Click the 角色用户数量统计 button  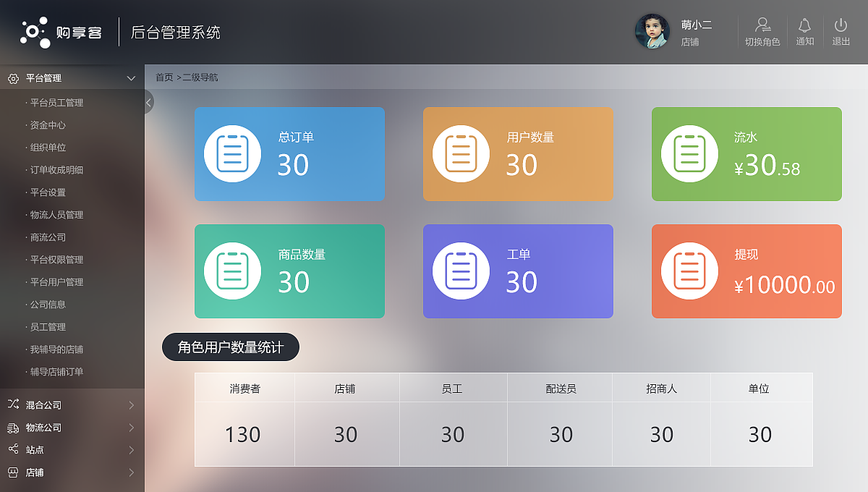pyautogui.click(x=231, y=347)
